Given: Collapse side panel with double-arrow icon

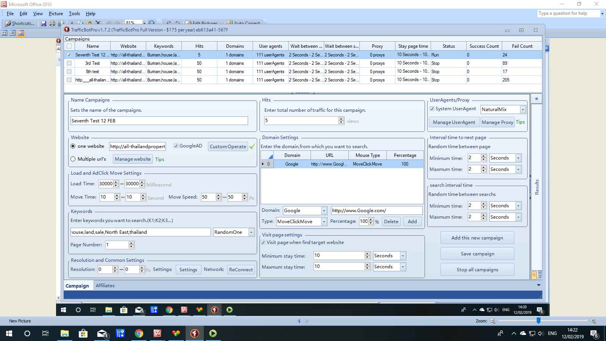Looking at the screenshot, I should coord(536,99).
